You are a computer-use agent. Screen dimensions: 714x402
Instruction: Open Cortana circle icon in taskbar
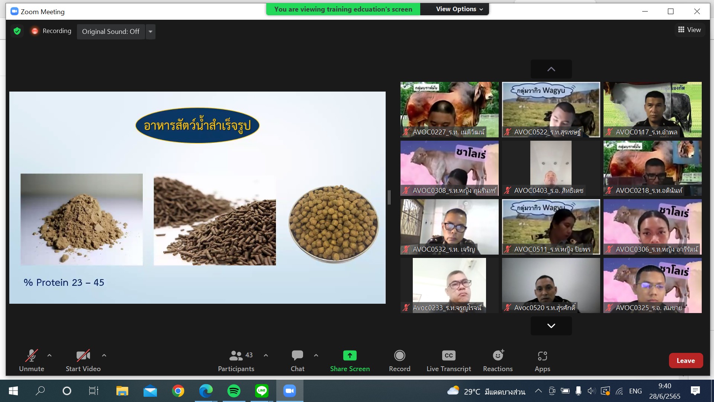[67, 391]
